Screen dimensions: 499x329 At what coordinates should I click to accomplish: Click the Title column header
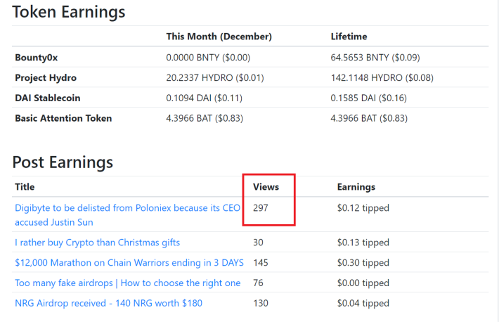coord(25,187)
